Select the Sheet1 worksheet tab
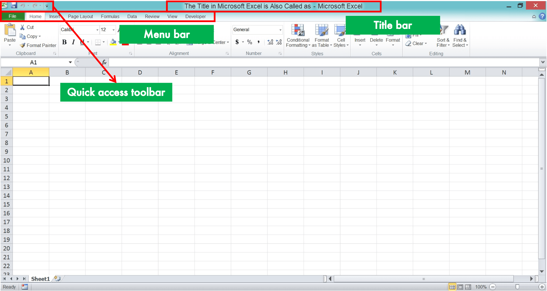The width and height of the screenshot is (547, 291). click(40, 279)
